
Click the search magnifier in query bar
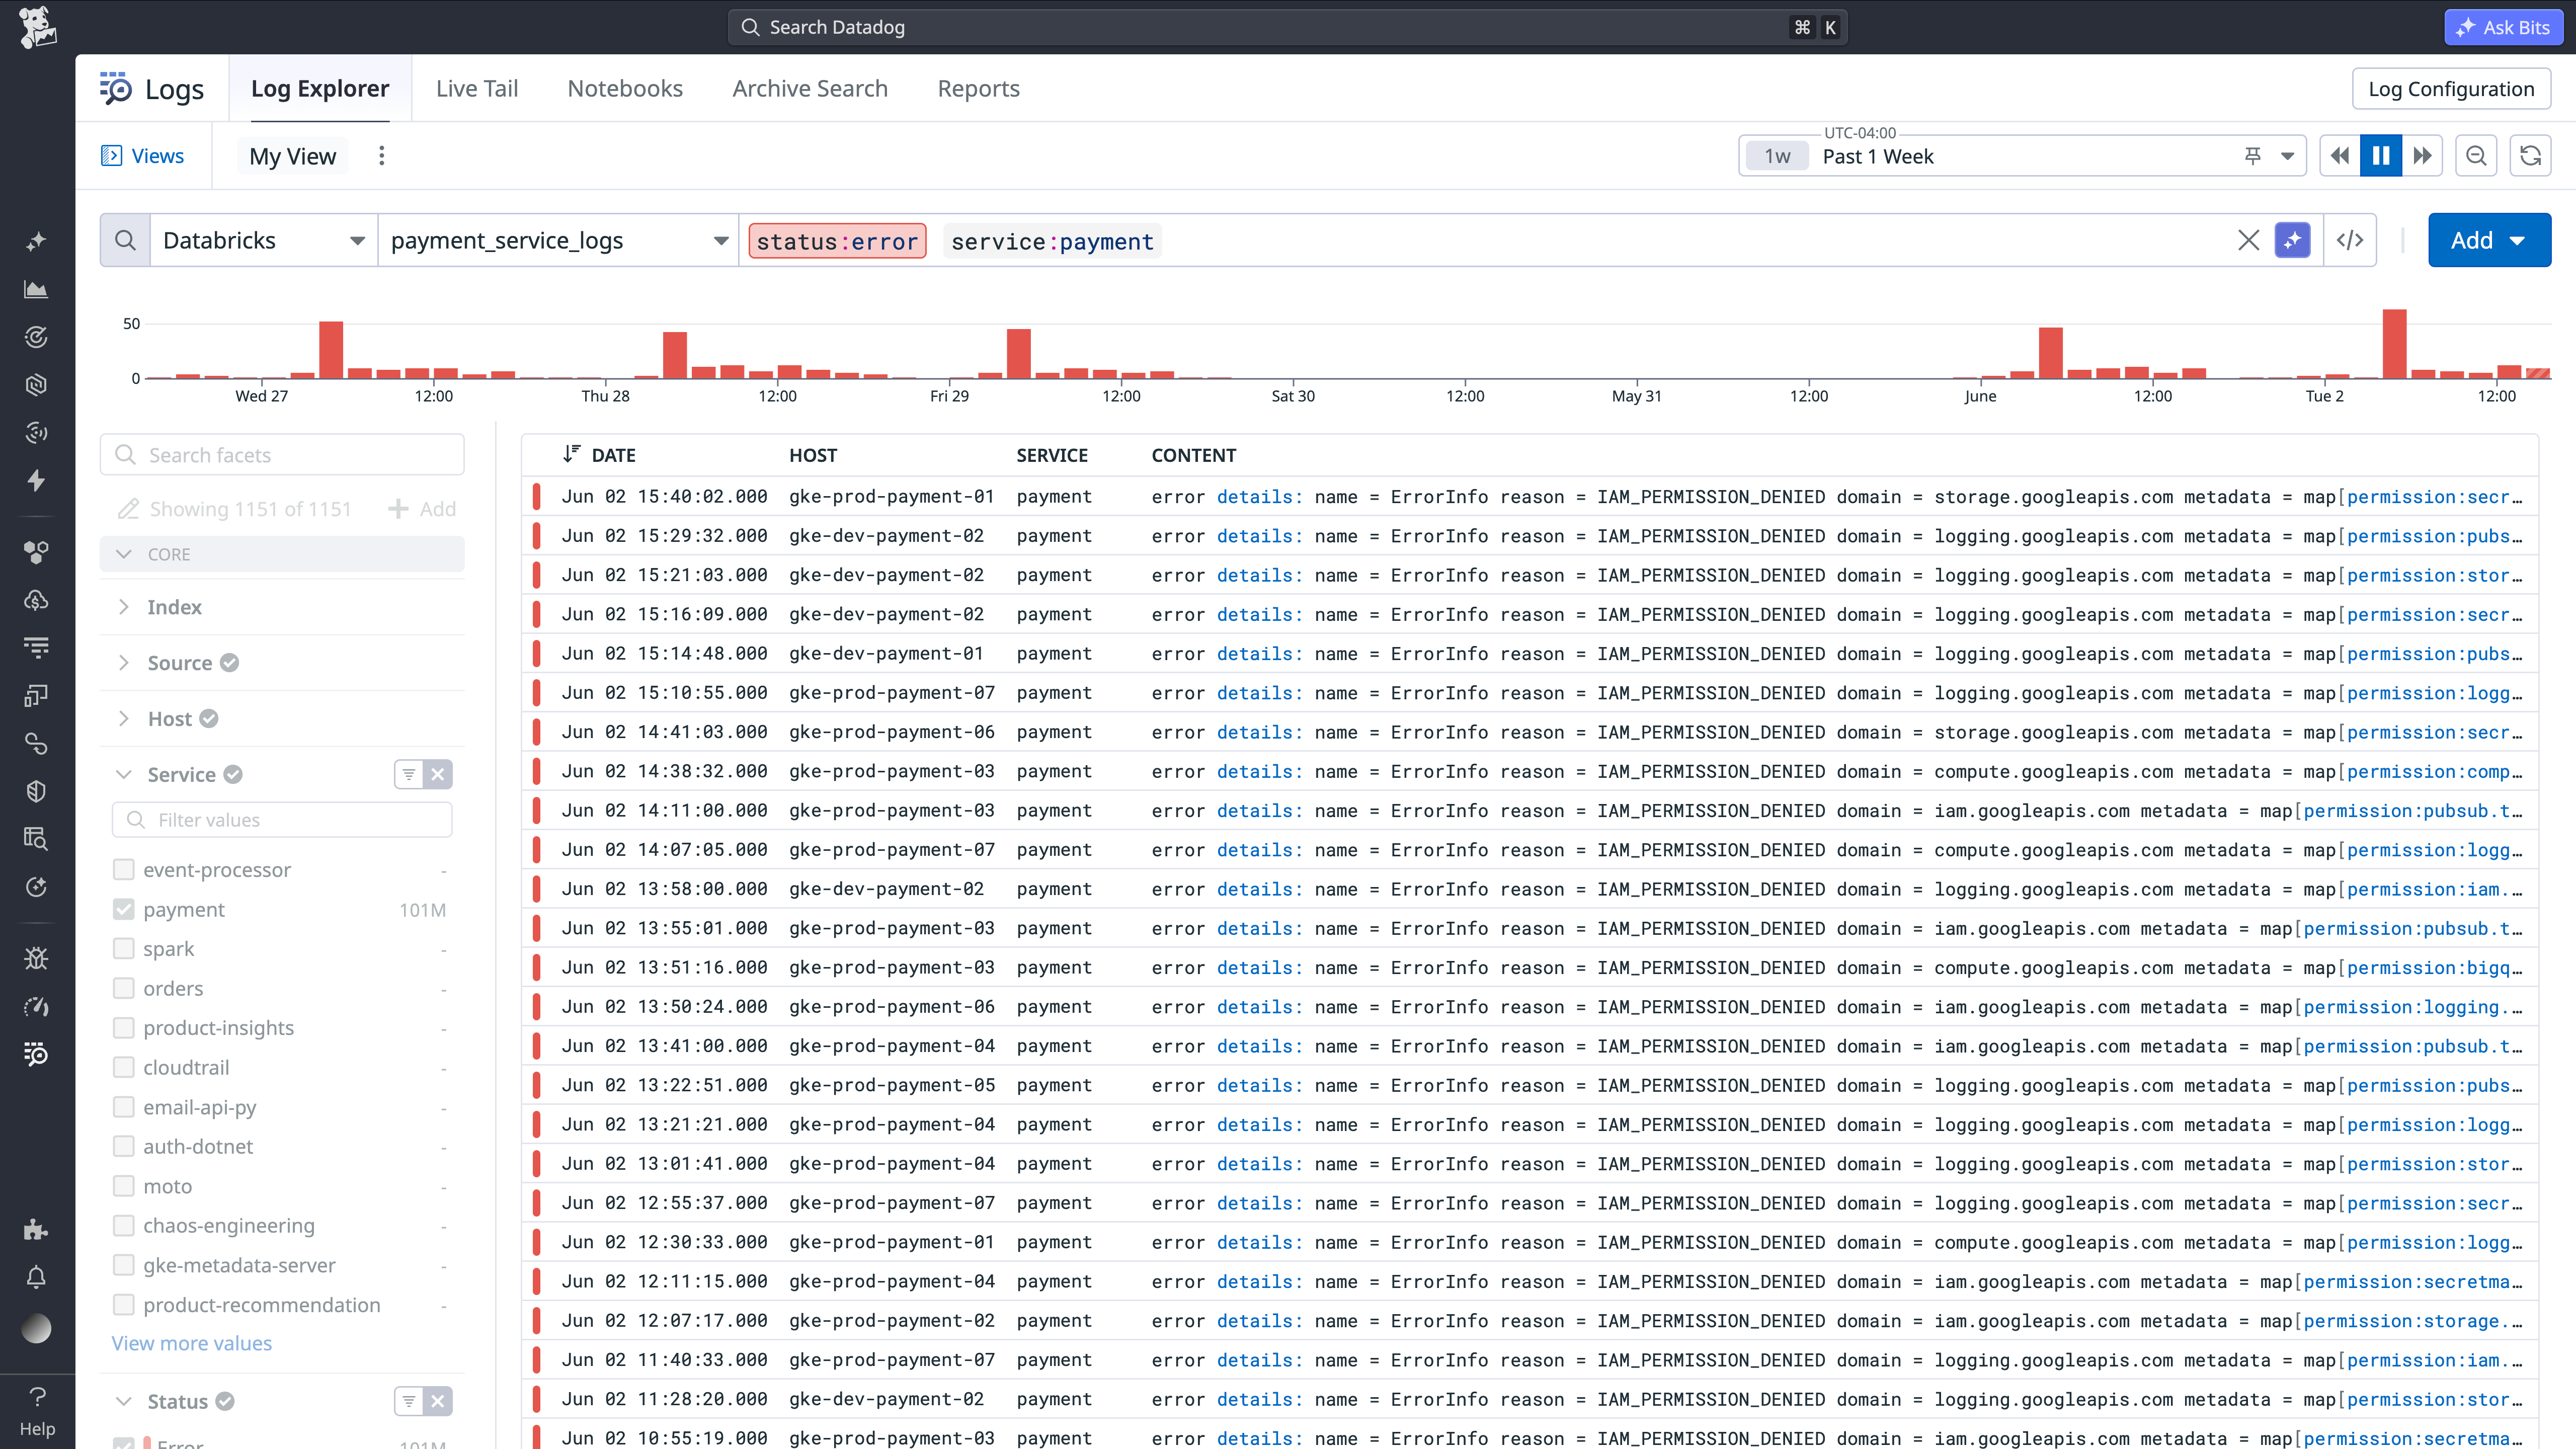pyautogui.click(x=125, y=240)
